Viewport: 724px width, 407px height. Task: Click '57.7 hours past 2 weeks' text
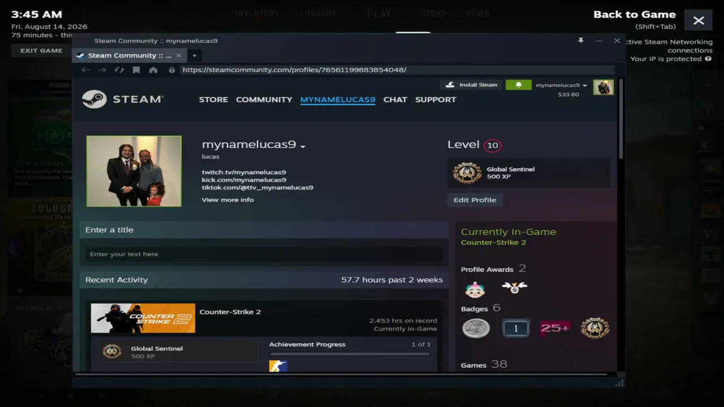click(392, 280)
